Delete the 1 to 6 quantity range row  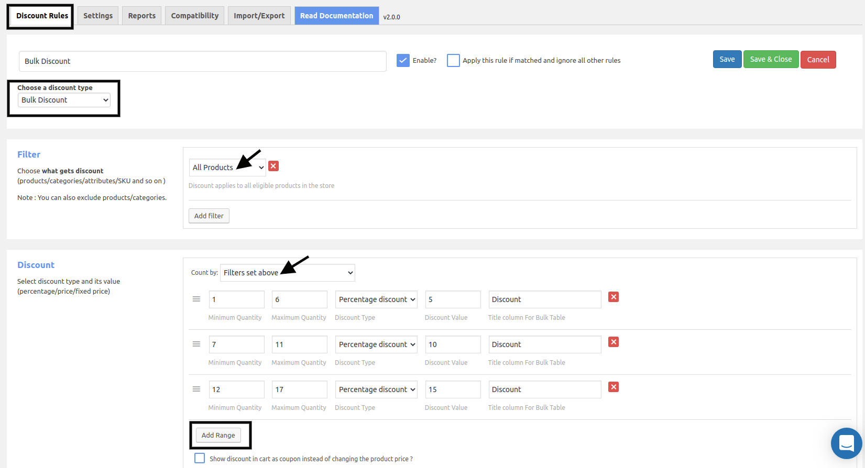[614, 297]
